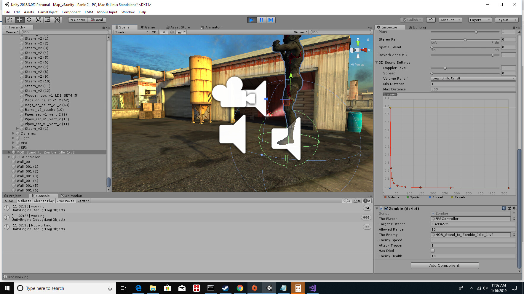
Task: Select the Rect transform tool
Action: [x=48, y=20]
